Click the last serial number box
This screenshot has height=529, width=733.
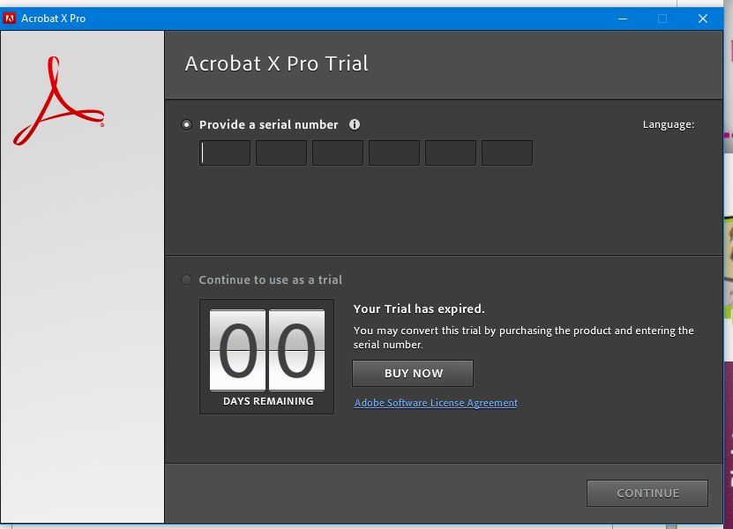pos(507,153)
